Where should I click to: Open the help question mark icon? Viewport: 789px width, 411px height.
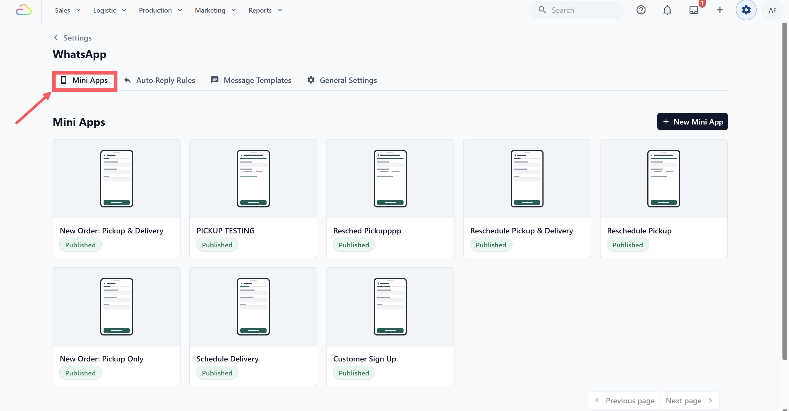pyautogui.click(x=641, y=10)
